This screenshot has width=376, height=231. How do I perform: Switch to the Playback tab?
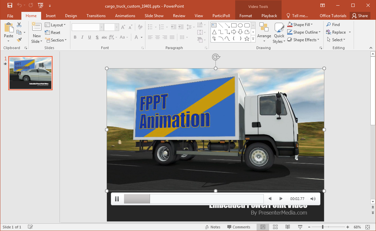coord(269,15)
